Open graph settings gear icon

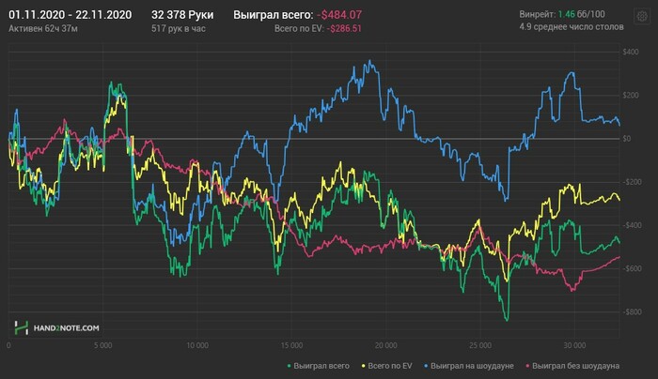click(641, 16)
